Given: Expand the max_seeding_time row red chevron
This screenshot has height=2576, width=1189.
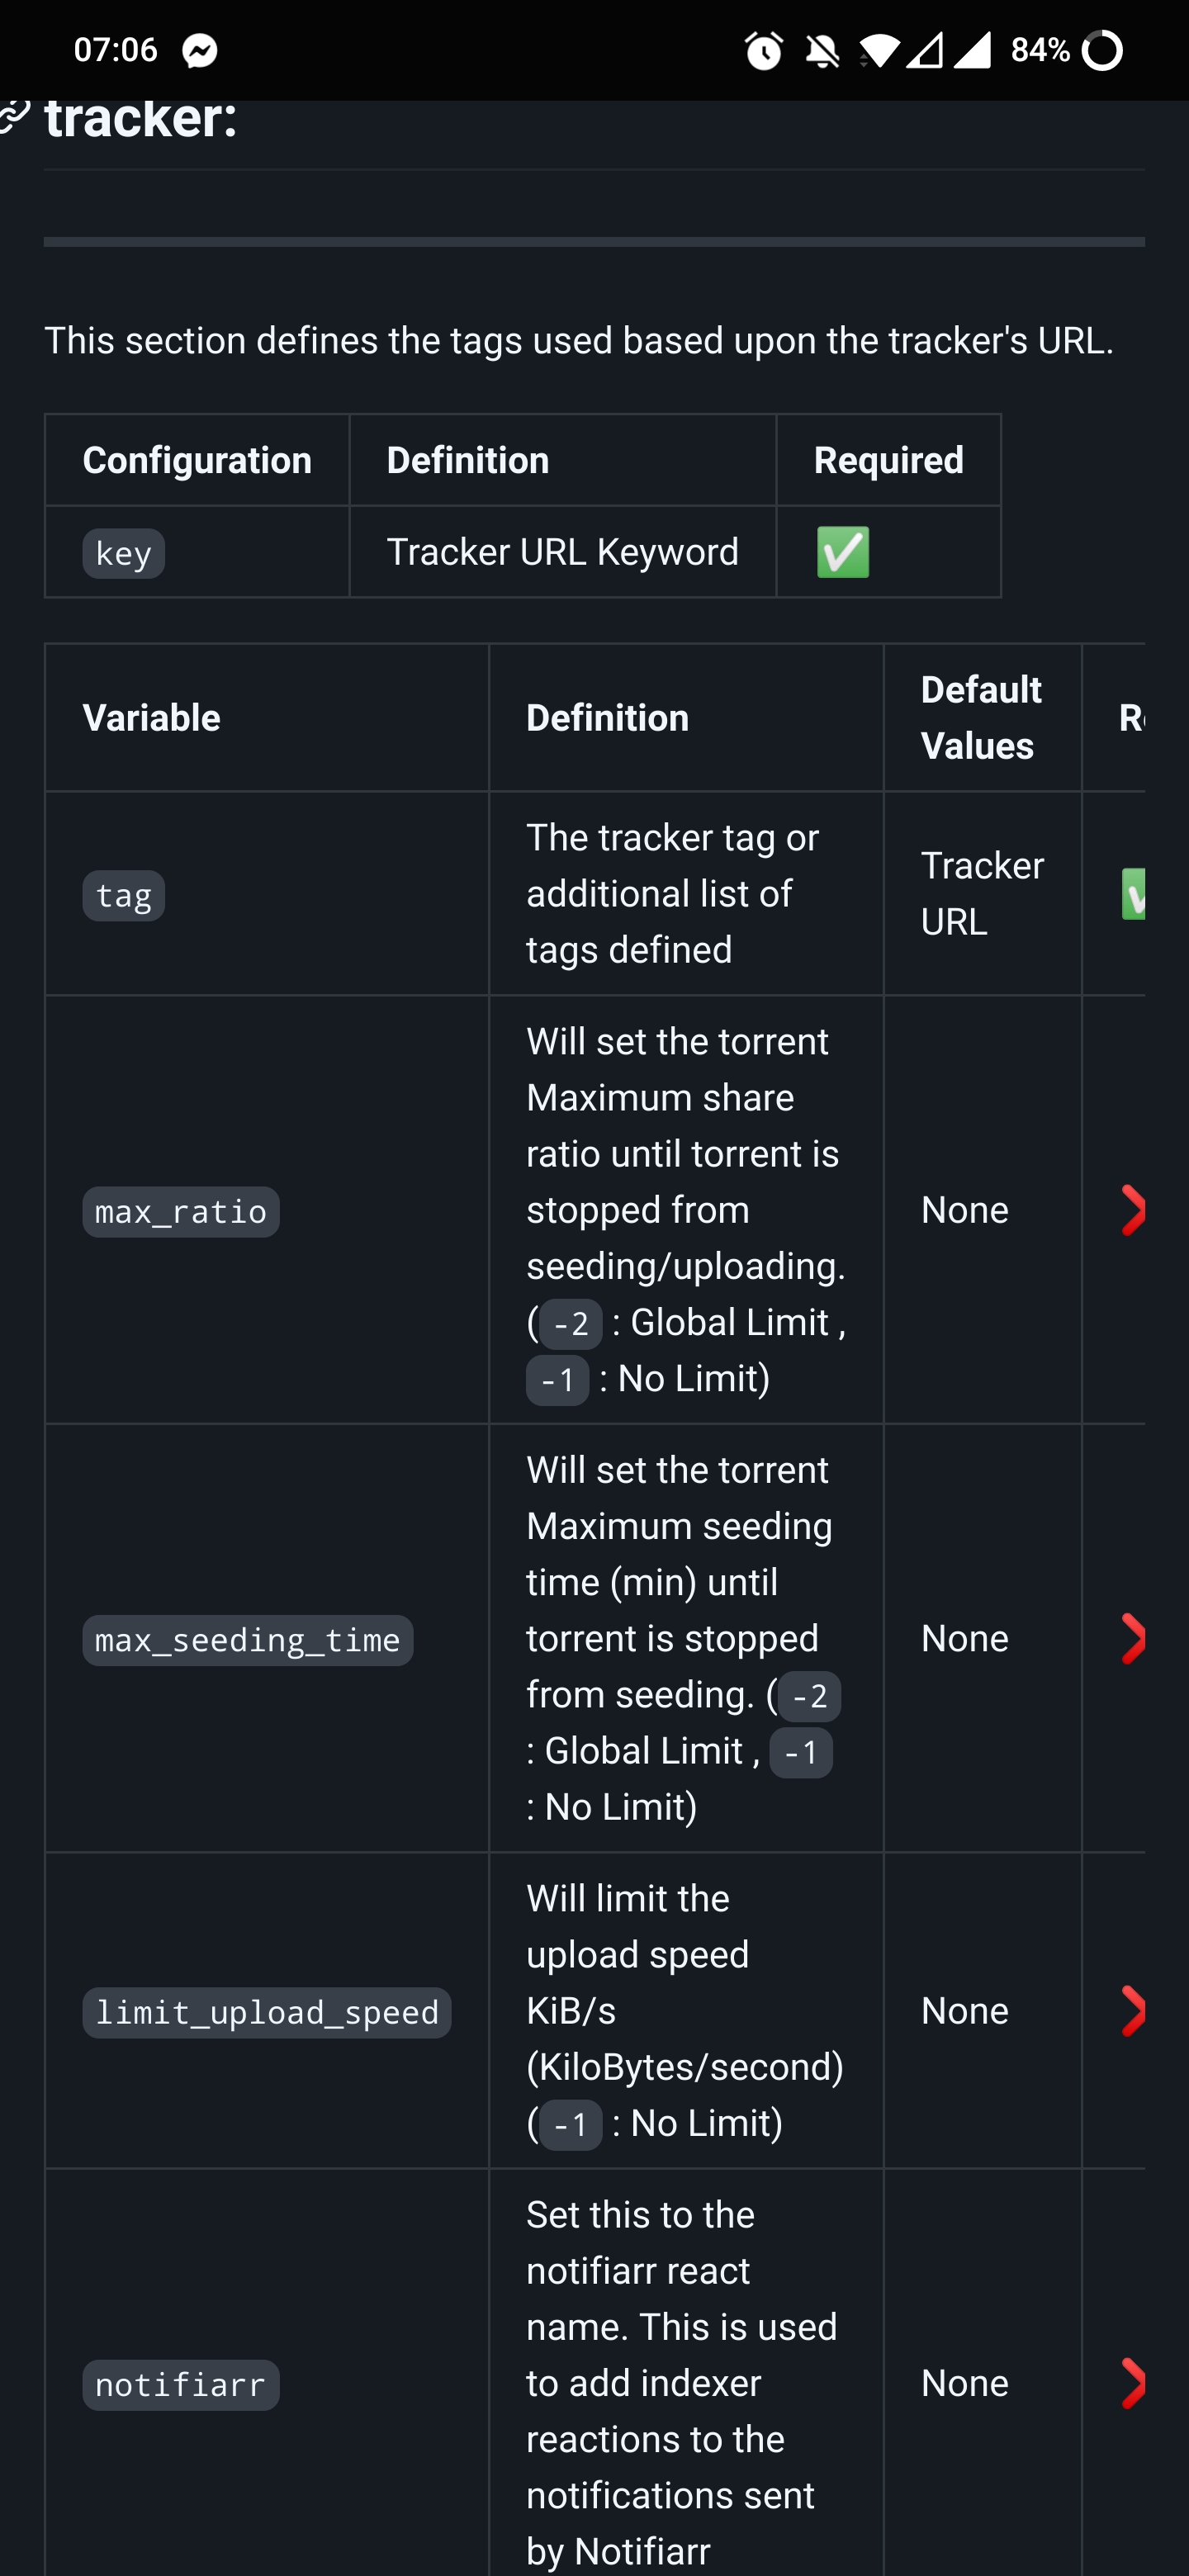Looking at the screenshot, I should 1135,1638.
